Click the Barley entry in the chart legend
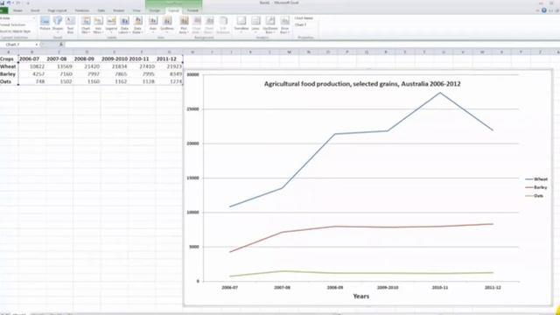Screen dimensions: 560x315 [536, 187]
